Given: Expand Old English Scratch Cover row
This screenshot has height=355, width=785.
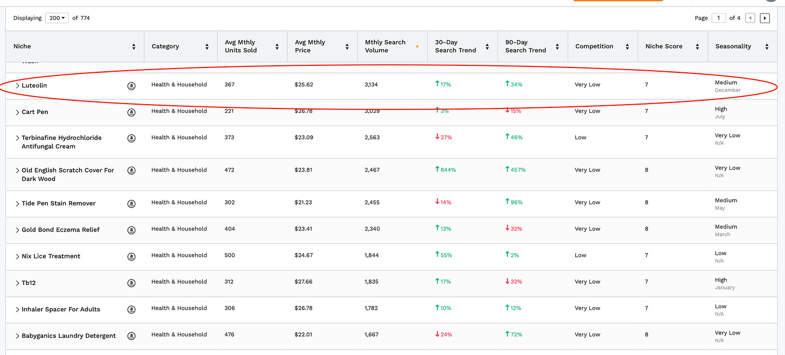Looking at the screenshot, I should (17, 170).
